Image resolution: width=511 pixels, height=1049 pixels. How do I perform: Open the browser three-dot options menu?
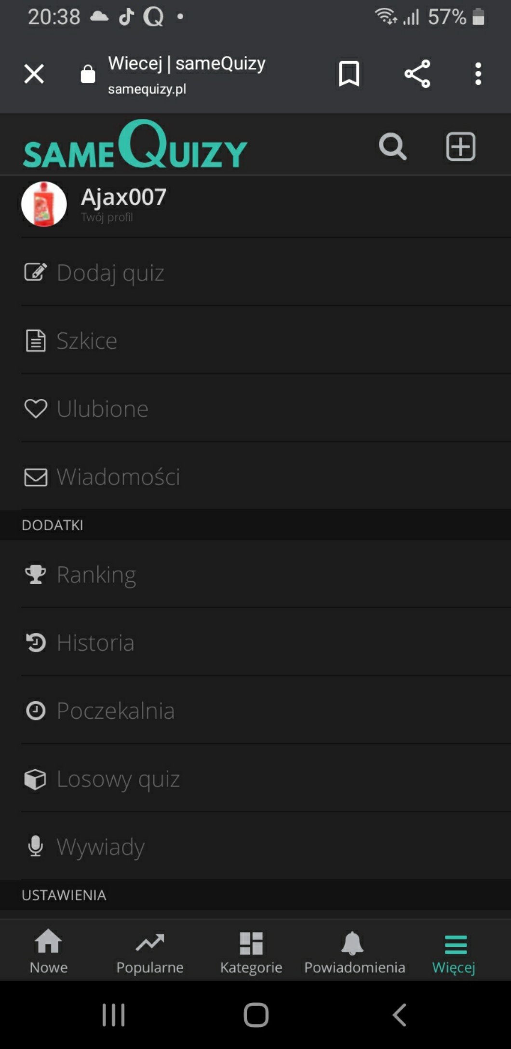coord(478,74)
